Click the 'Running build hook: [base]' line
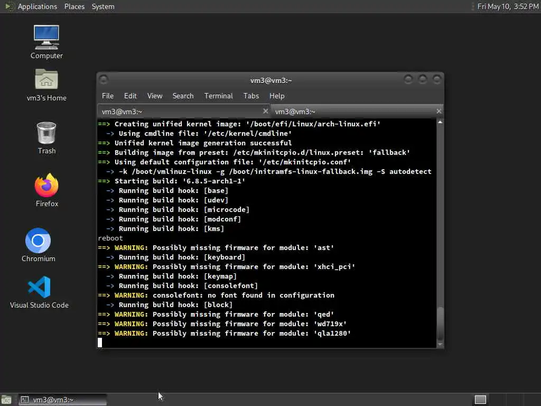Image resolution: width=541 pixels, height=406 pixels. click(x=167, y=190)
